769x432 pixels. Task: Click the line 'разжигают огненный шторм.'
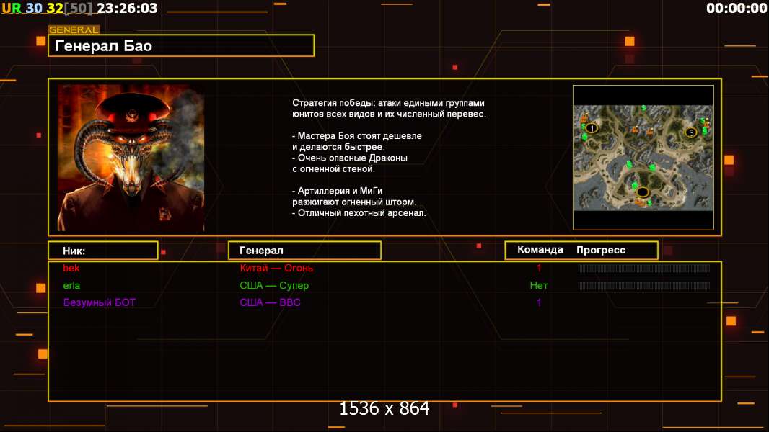click(x=354, y=202)
